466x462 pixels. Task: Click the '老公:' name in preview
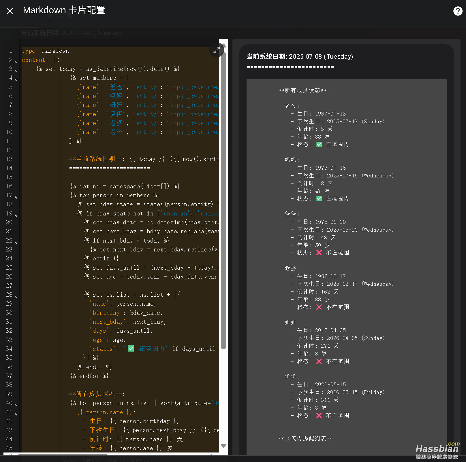(x=292, y=106)
